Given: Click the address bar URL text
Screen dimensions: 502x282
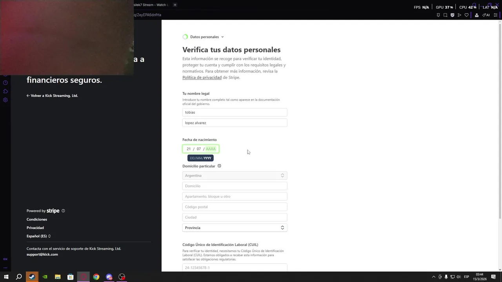Looking at the screenshot, I should (x=147, y=15).
